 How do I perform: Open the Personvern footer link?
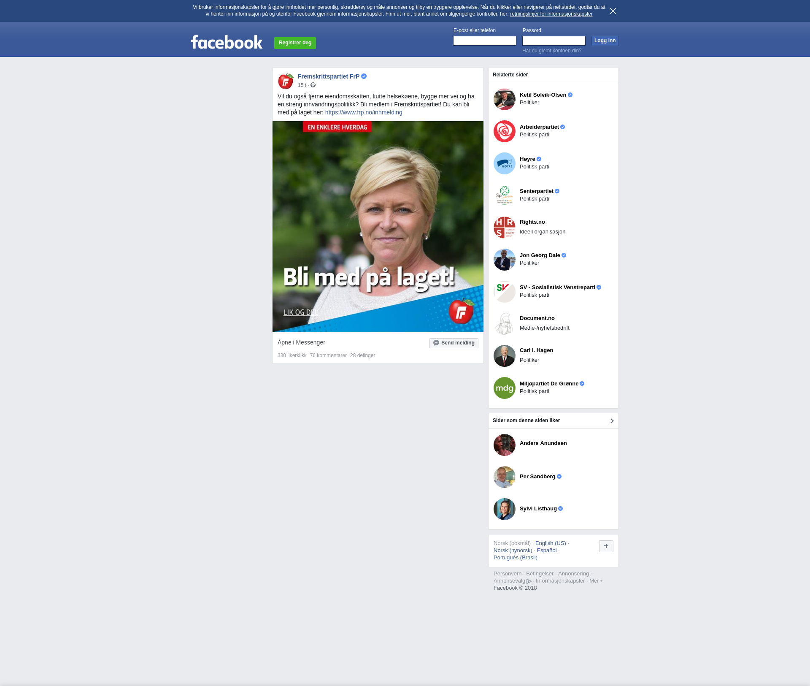pos(508,574)
